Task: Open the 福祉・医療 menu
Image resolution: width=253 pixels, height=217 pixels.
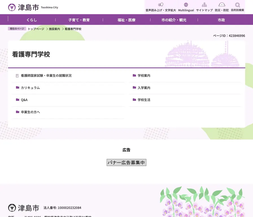Action: pos(127,20)
